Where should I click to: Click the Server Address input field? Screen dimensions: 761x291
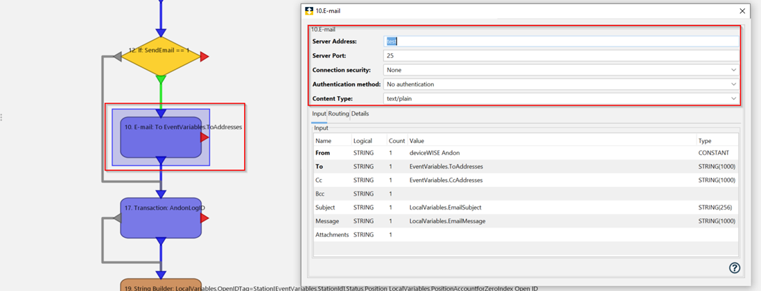(560, 41)
